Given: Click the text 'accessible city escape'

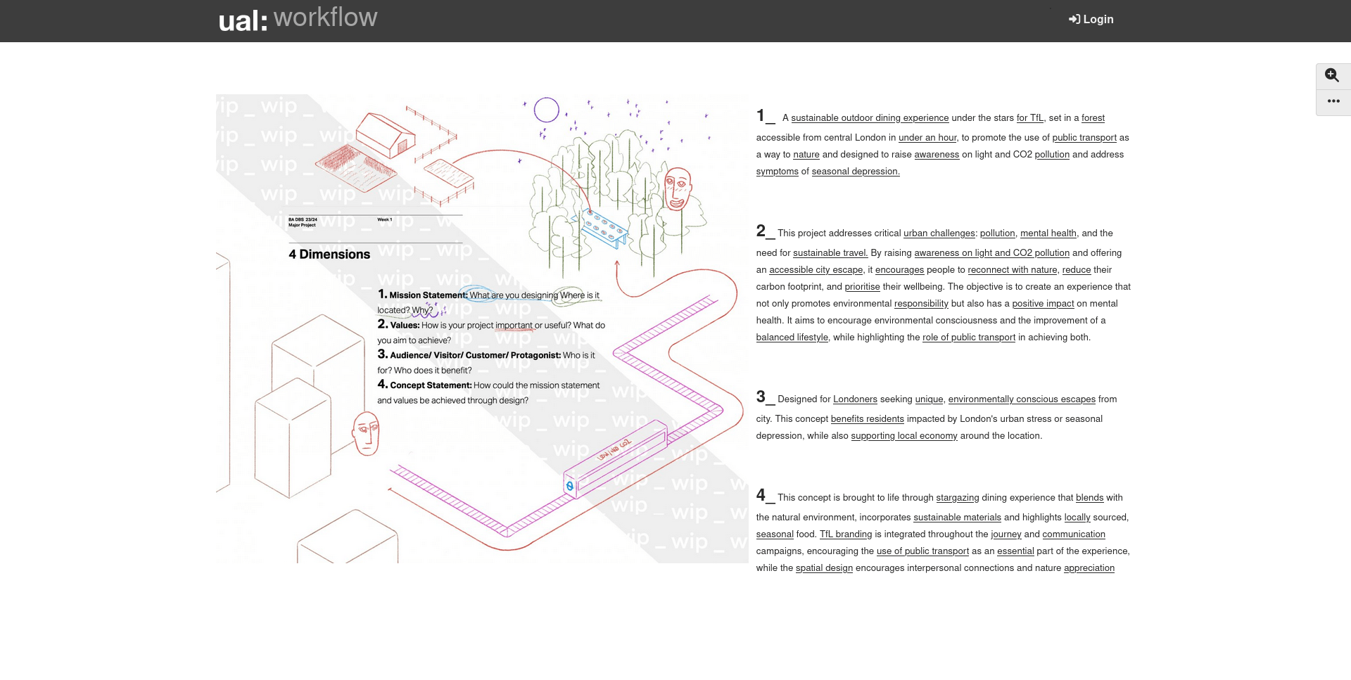Looking at the screenshot, I should click(x=816, y=270).
